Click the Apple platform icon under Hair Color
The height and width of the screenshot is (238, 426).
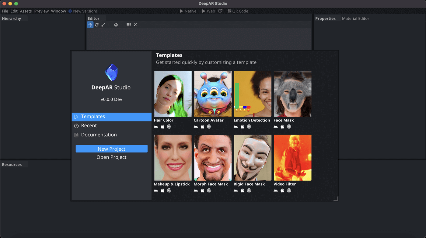(x=162, y=127)
